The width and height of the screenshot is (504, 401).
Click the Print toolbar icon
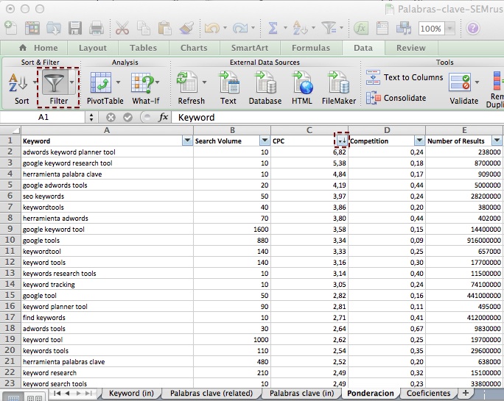pos(96,28)
